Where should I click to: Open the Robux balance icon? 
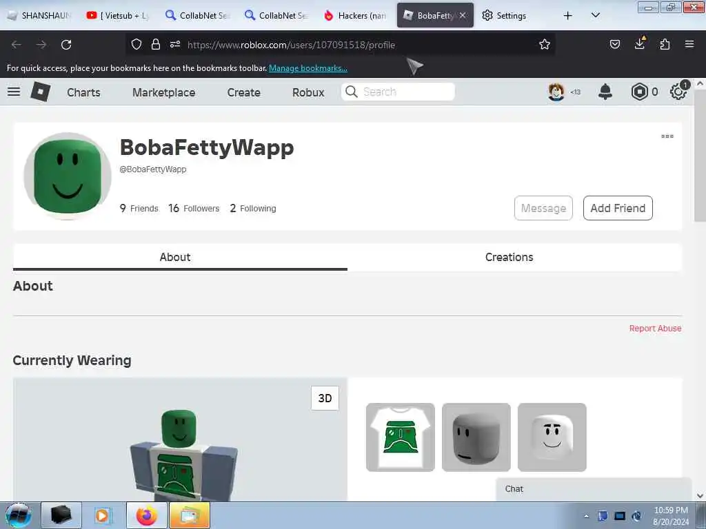(639, 92)
